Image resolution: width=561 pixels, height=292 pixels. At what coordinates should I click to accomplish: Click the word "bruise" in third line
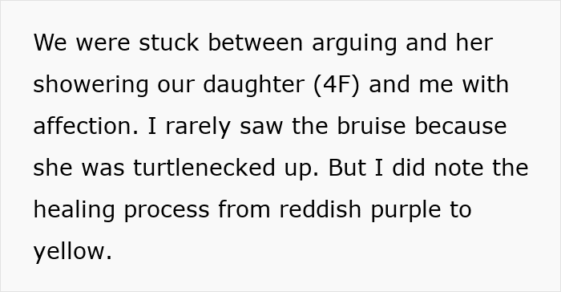(x=371, y=126)
